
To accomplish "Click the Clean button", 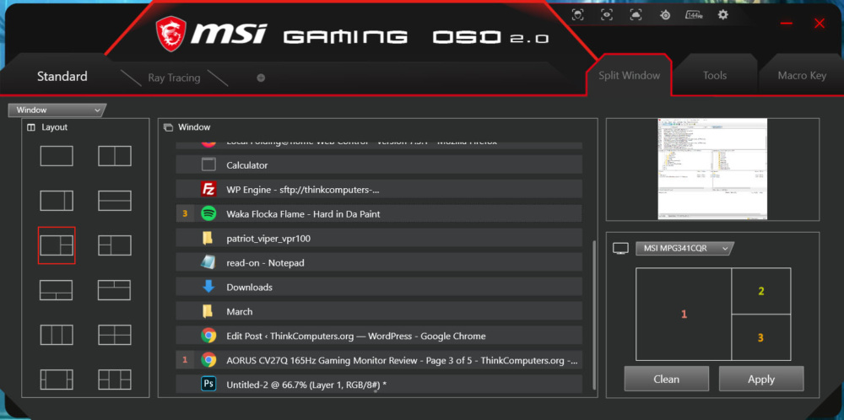I will 667,380.
